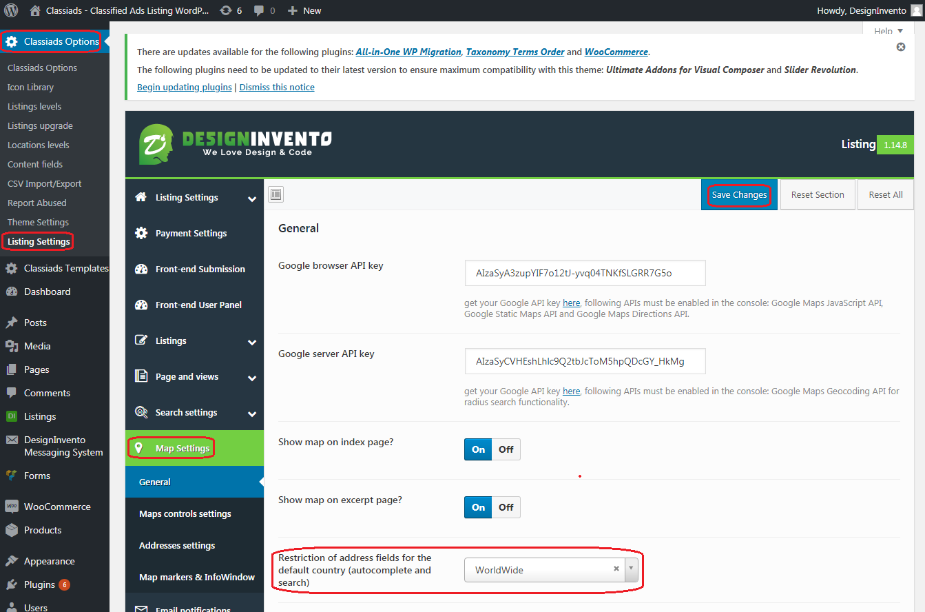Screen dimensions: 925x612
Task: Expand the Listings section chevron
Action: (252, 343)
